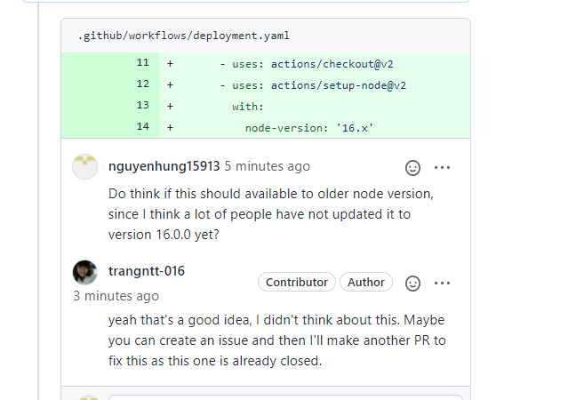Image resolution: width=568 pixels, height=400 pixels.
Task: Click the reply input field below the comments
Action: pos(284,396)
